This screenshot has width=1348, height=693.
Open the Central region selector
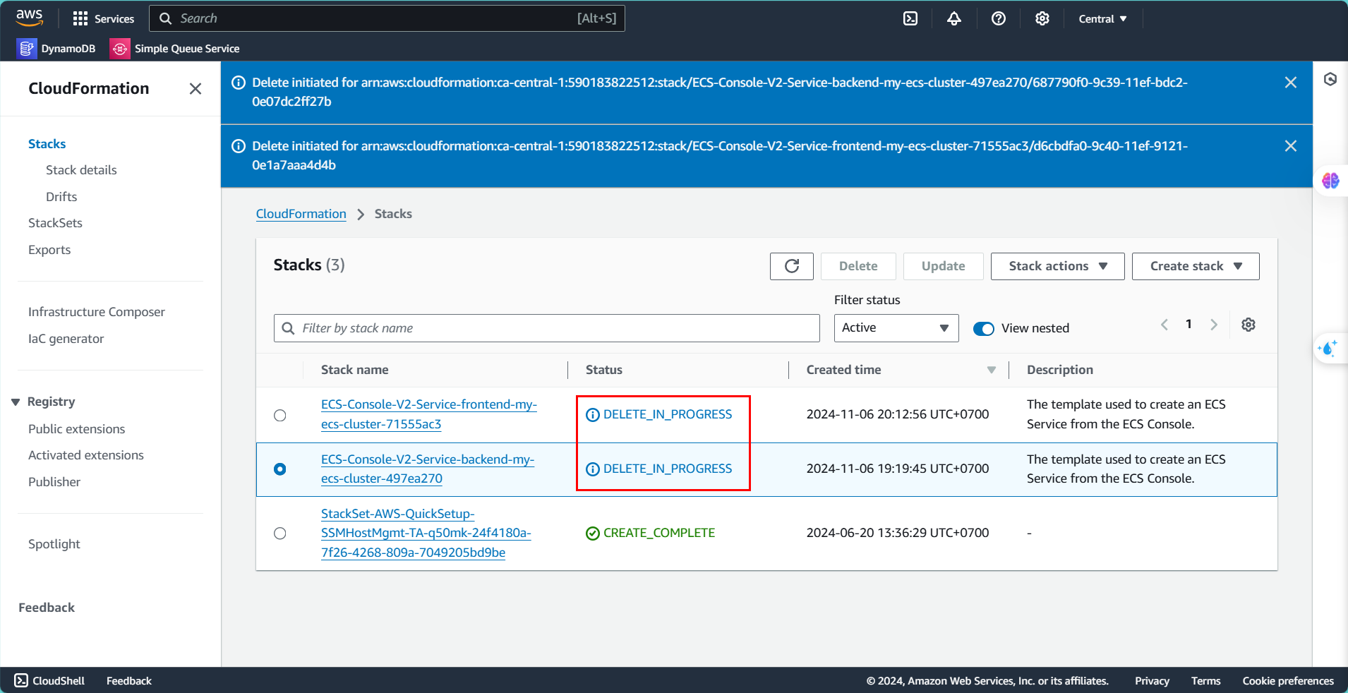point(1102,19)
